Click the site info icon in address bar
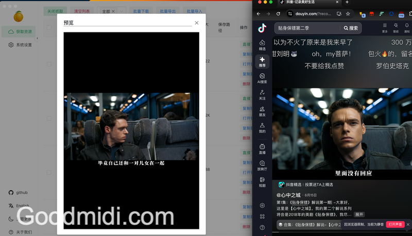 290,14
